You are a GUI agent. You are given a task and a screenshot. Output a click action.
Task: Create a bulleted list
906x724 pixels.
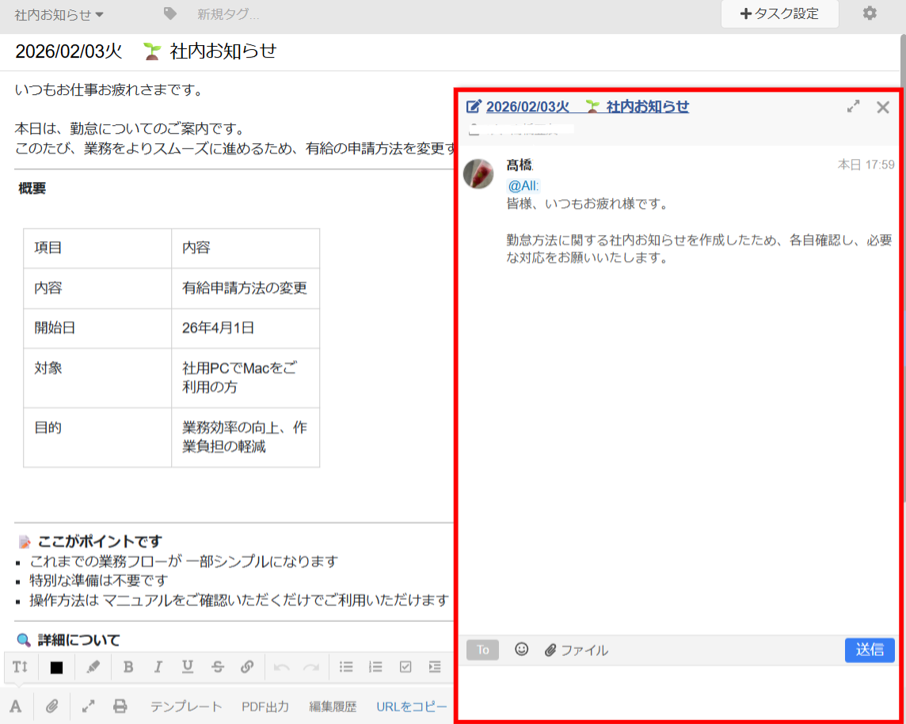(x=346, y=667)
